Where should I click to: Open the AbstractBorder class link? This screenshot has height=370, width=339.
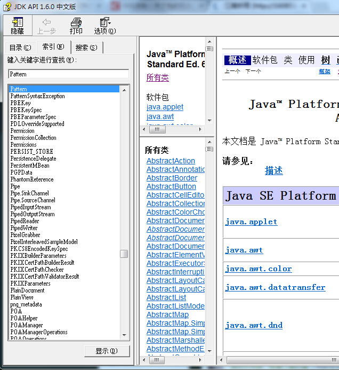pyautogui.click(x=172, y=178)
